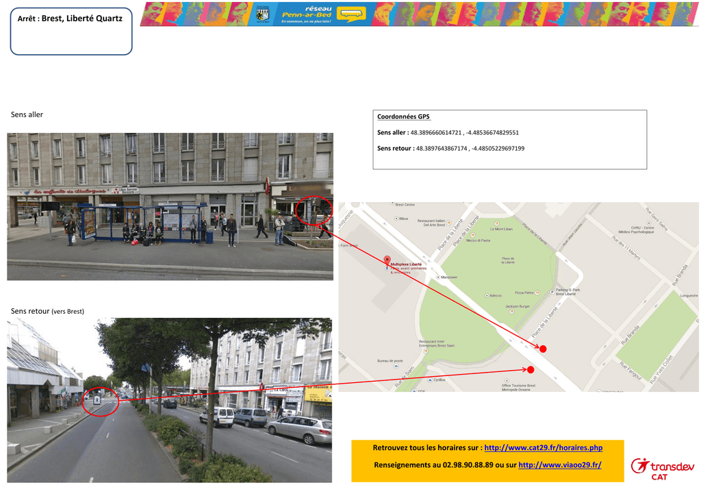Select the Sens aller GPS coordinates line
Screen dimensions: 701x496
[448, 132]
